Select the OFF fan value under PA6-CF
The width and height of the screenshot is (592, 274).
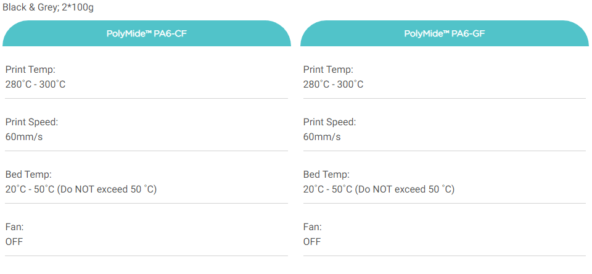pos(14,241)
